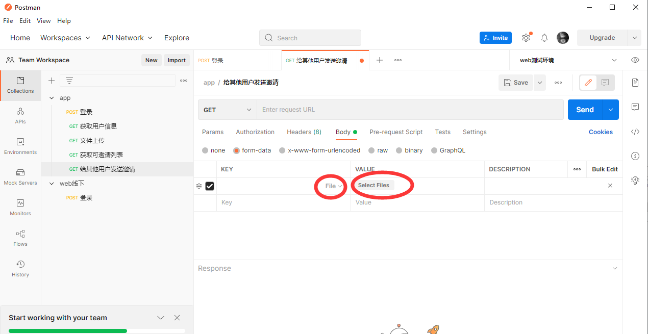Click the Invite button

coord(495,38)
